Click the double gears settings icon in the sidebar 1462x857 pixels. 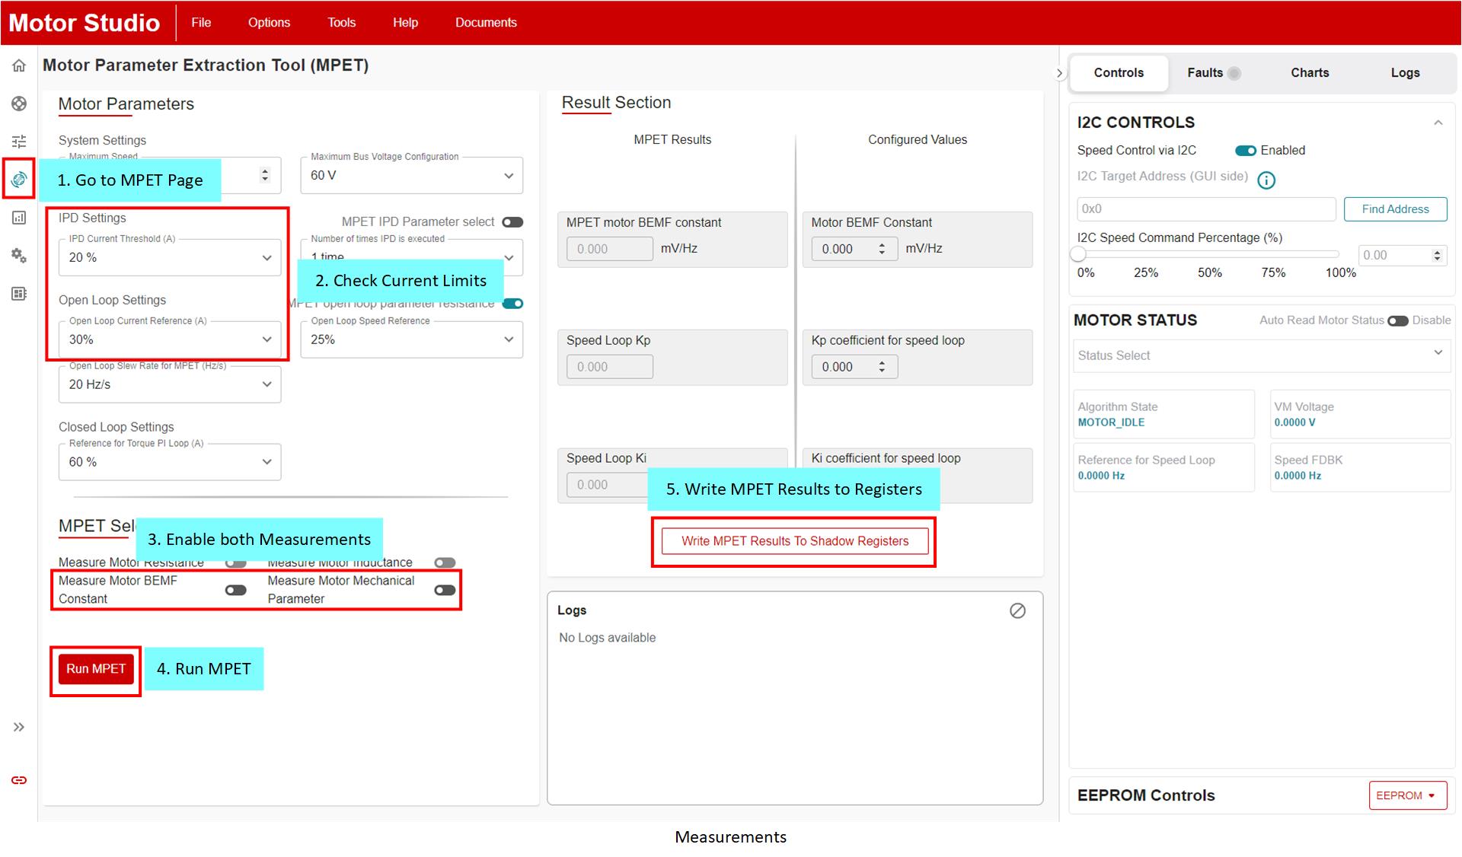19,256
